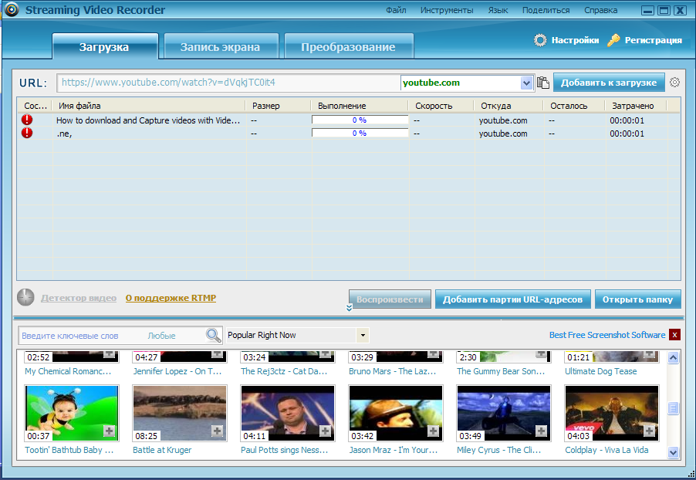Close the Best Free Screenshot Software ad

point(674,335)
